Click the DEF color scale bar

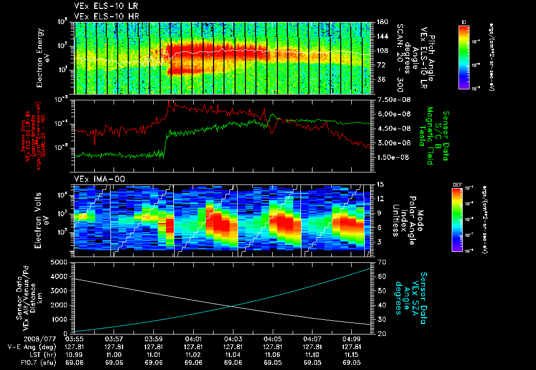click(x=457, y=220)
